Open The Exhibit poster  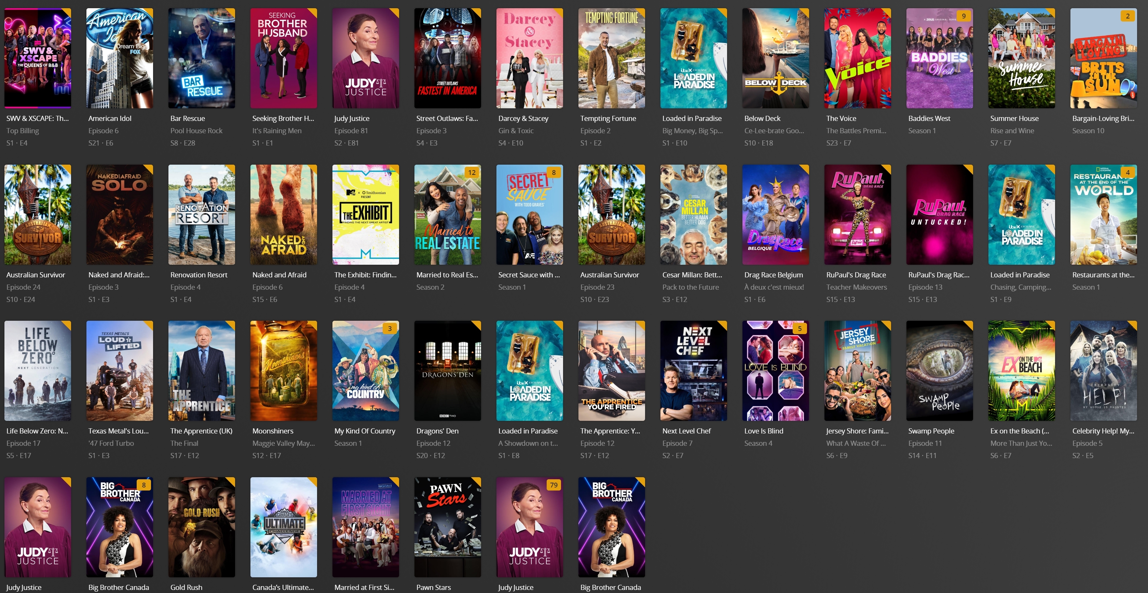tap(366, 215)
